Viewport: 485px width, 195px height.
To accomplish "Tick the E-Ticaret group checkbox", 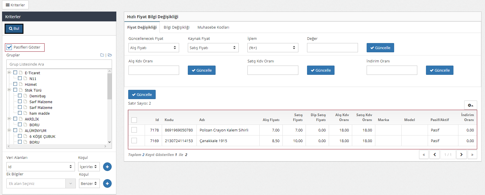I will point(15,73).
